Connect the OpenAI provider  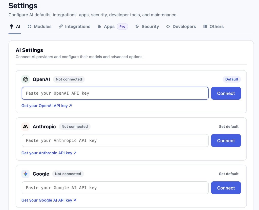(226, 93)
